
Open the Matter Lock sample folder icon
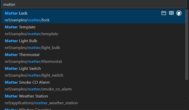point(164,13)
